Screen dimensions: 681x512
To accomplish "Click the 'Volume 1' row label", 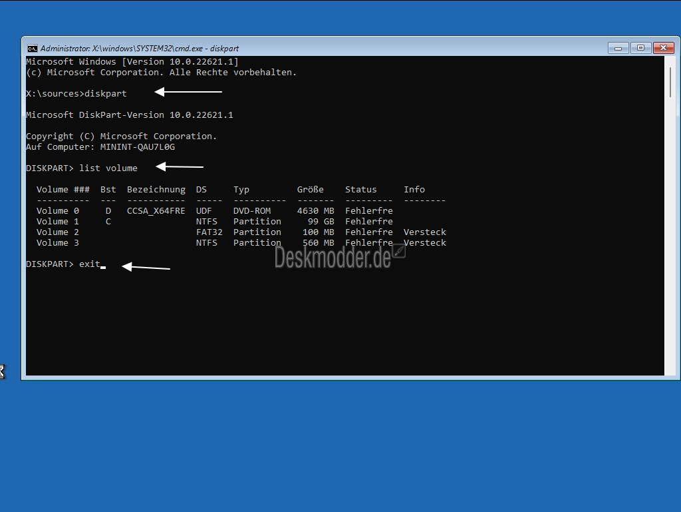I will coord(58,222).
